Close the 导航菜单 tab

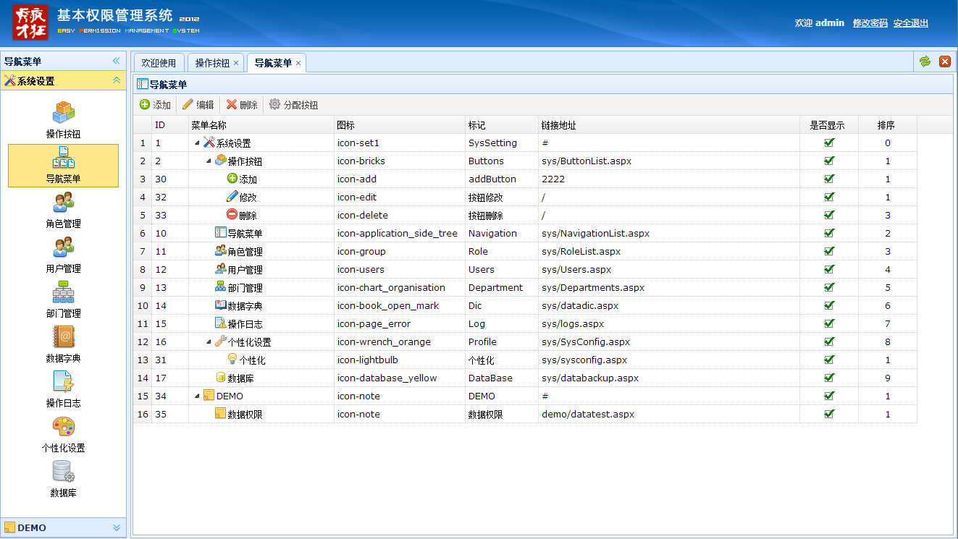coord(298,63)
